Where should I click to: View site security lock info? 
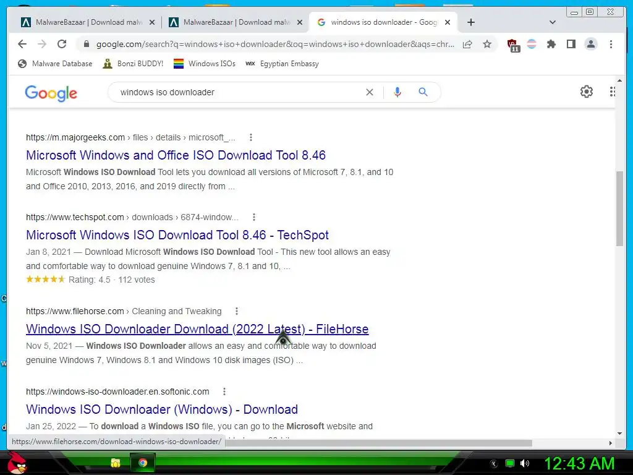86,44
